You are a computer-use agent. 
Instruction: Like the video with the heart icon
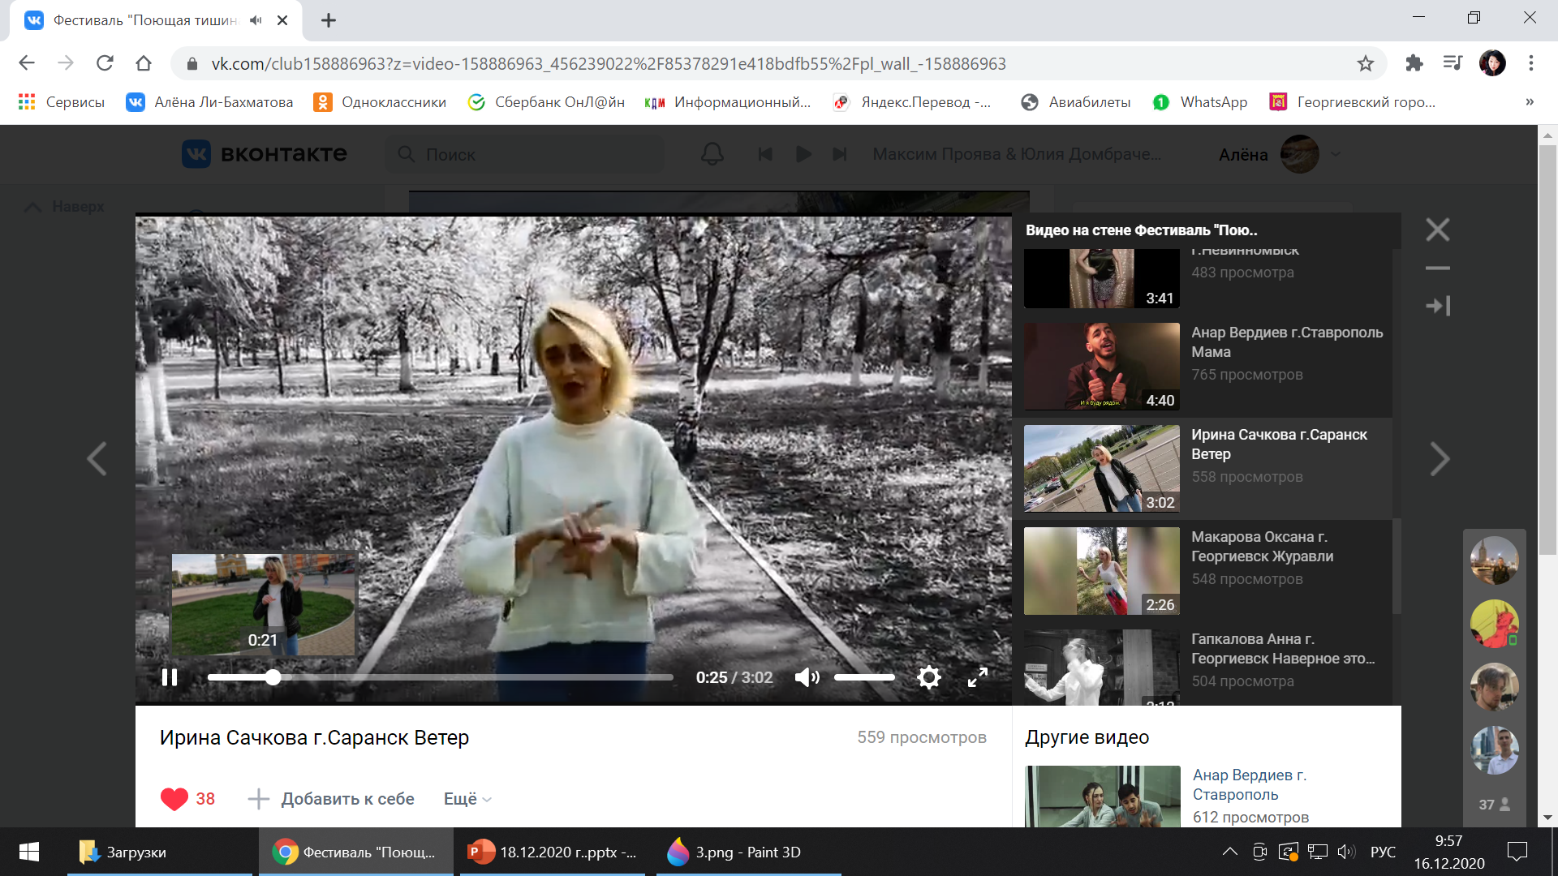pyautogui.click(x=174, y=799)
